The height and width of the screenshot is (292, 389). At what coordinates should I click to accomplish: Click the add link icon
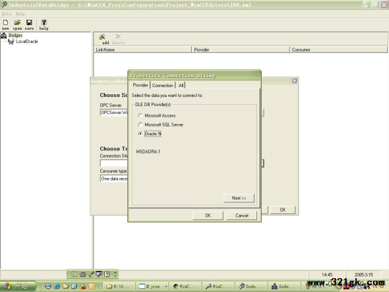coord(103,39)
